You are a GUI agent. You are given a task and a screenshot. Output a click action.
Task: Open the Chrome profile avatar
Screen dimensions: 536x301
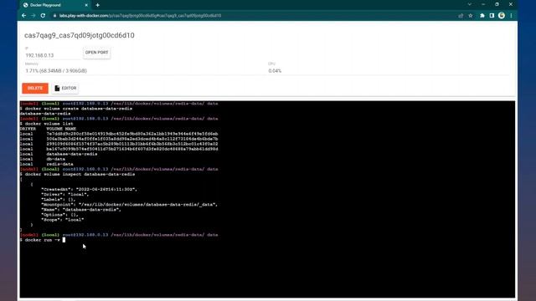(502, 16)
